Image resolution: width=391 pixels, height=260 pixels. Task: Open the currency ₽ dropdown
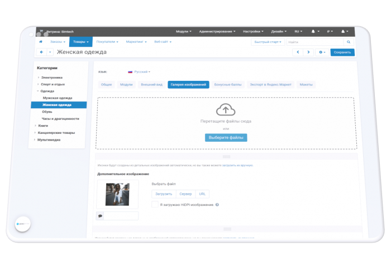(330, 31)
